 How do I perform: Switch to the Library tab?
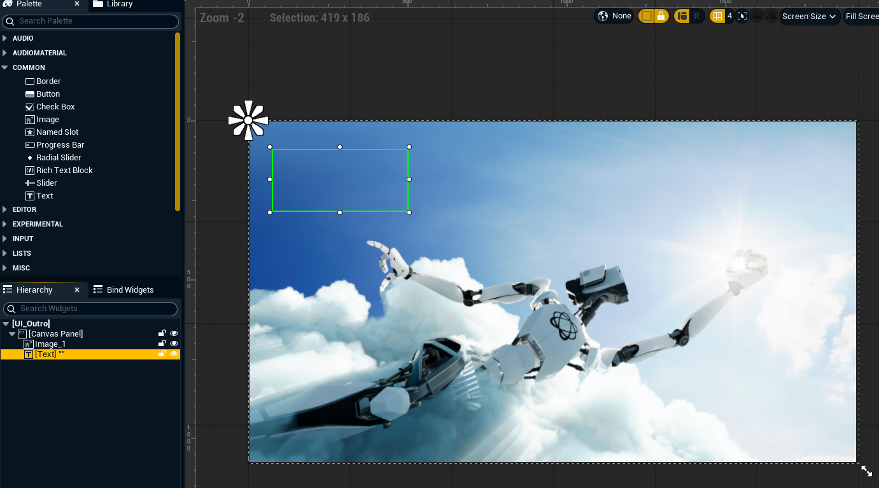pos(119,4)
